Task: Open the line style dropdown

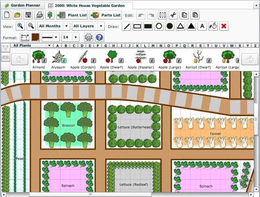Action: click(51, 37)
